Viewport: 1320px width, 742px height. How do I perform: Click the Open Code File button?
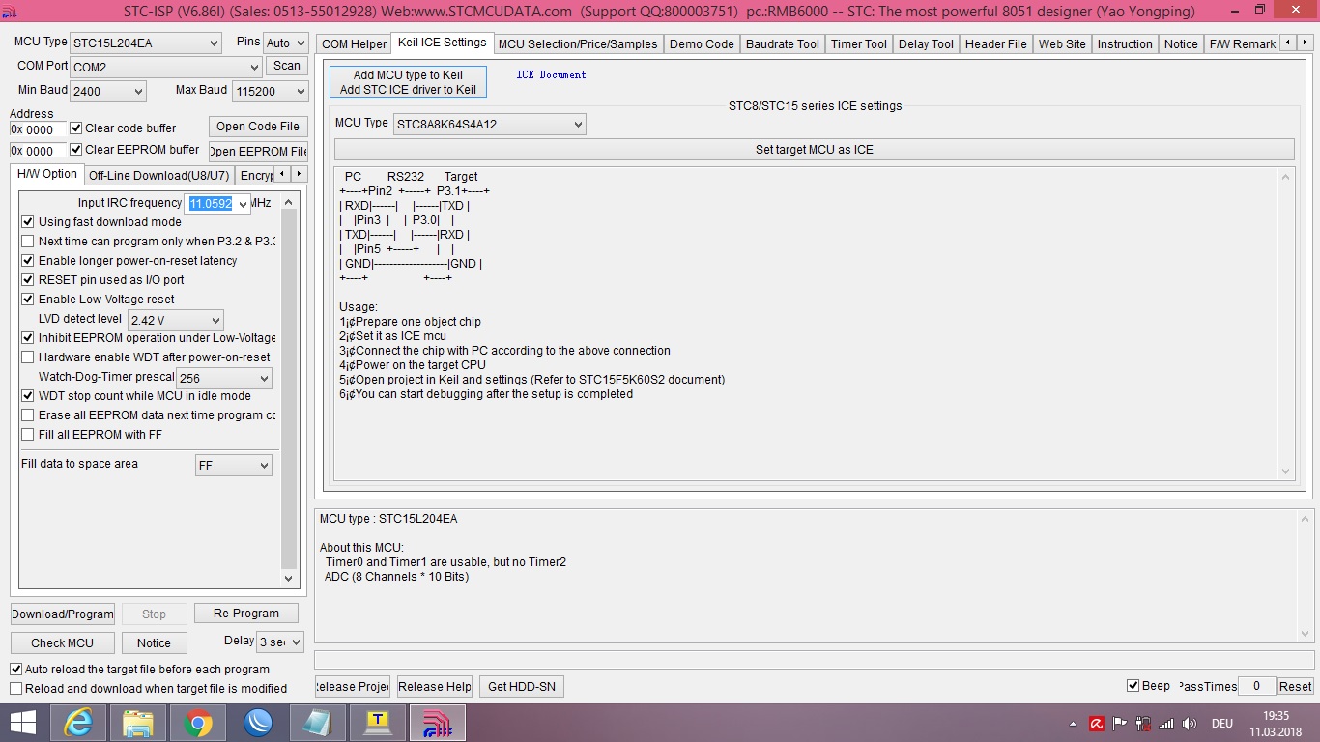tap(258, 127)
